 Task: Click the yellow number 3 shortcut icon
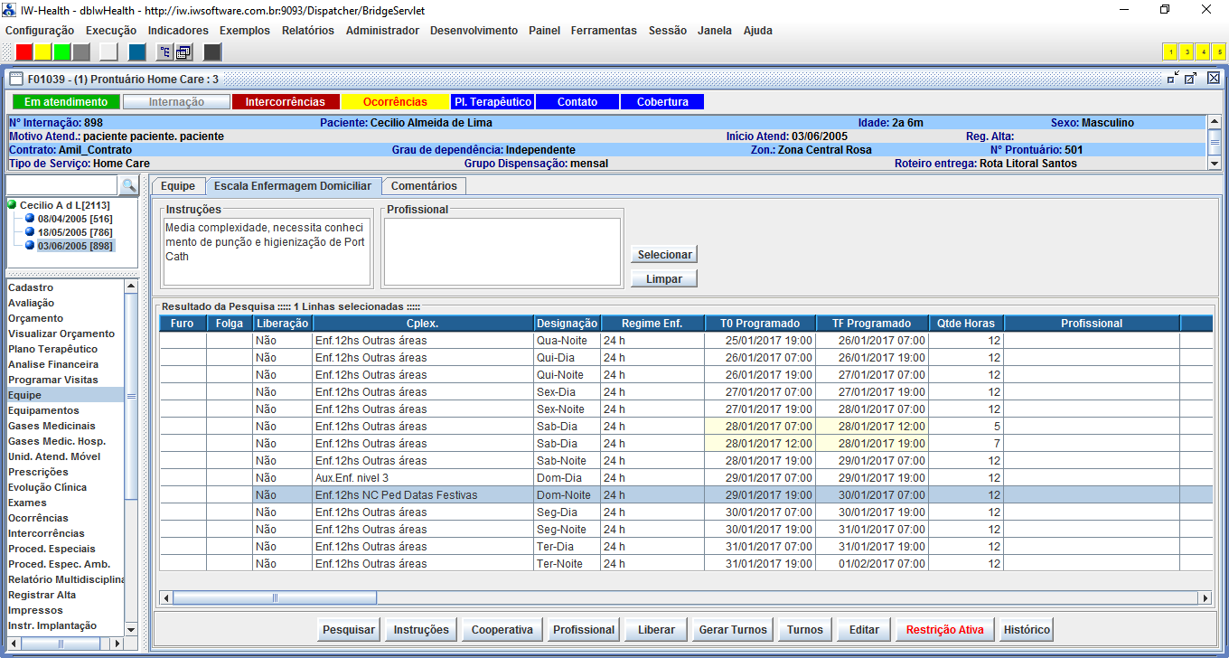(1187, 52)
